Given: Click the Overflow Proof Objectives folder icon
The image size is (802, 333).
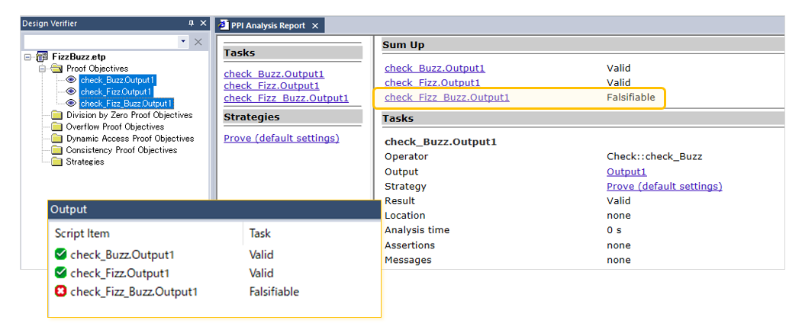Looking at the screenshot, I should (56, 126).
